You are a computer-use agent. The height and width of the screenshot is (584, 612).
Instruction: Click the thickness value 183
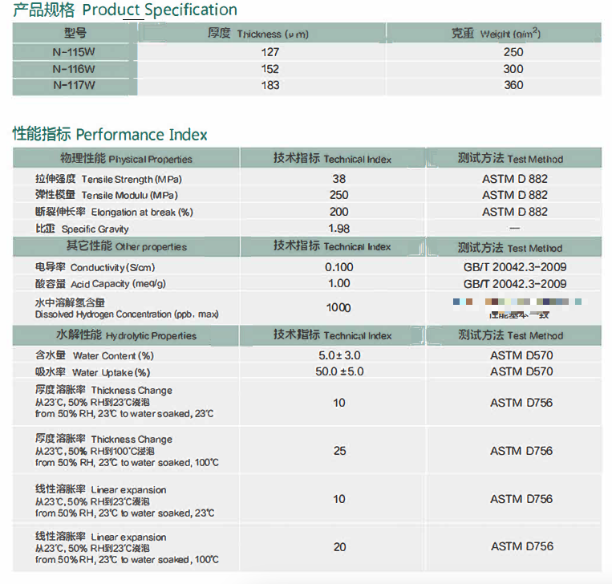pos(270,85)
